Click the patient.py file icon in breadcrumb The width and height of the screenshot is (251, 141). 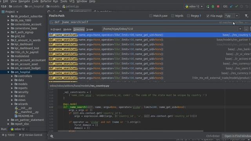[64, 7]
